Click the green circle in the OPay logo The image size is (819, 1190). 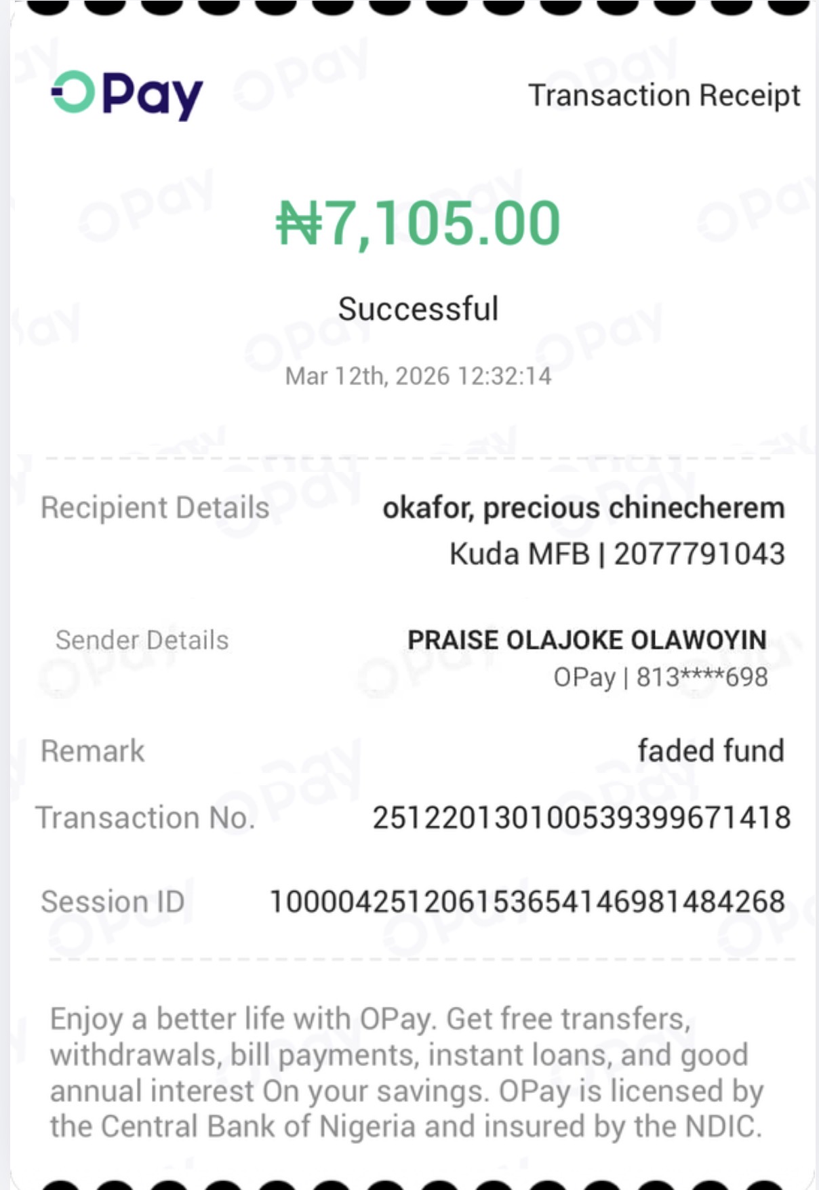tap(73, 92)
